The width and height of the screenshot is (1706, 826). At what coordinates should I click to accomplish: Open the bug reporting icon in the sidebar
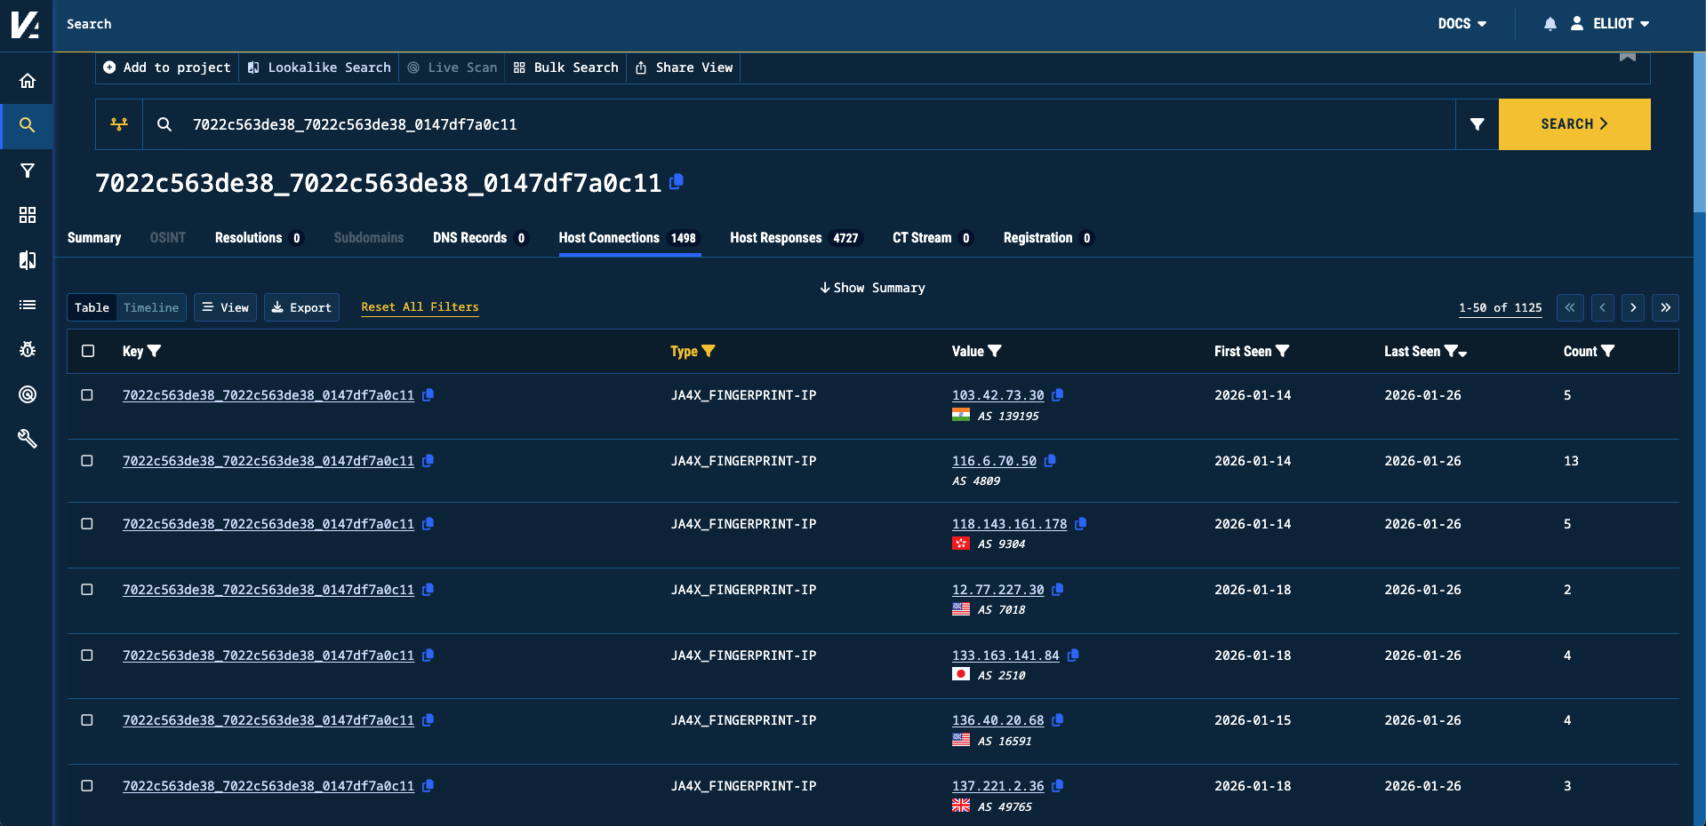(28, 349)
